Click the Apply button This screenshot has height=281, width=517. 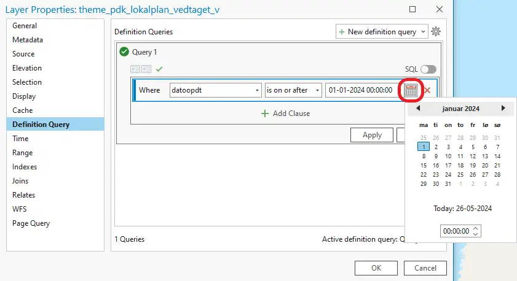pos(372,135)
